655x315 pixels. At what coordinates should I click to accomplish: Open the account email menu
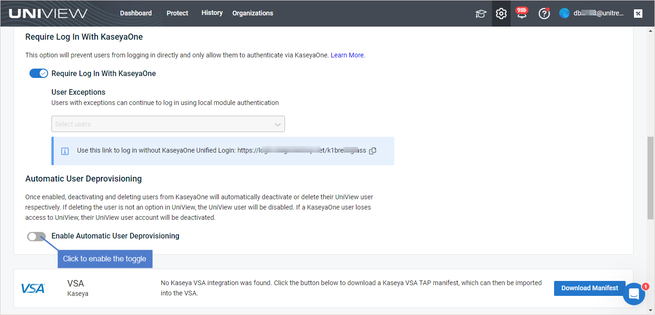click(x=598, y=14)
